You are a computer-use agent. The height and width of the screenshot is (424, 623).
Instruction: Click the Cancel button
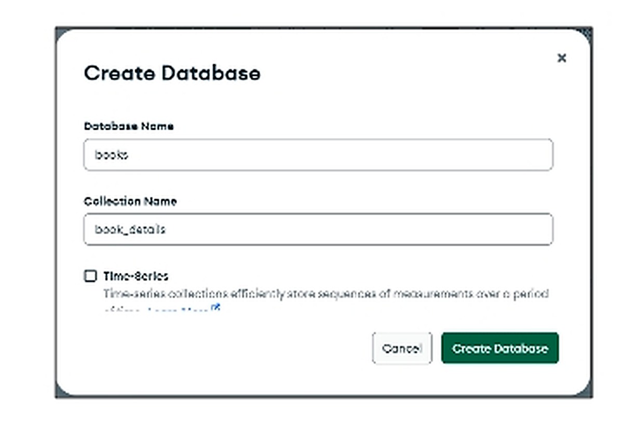tap(402, 348)
